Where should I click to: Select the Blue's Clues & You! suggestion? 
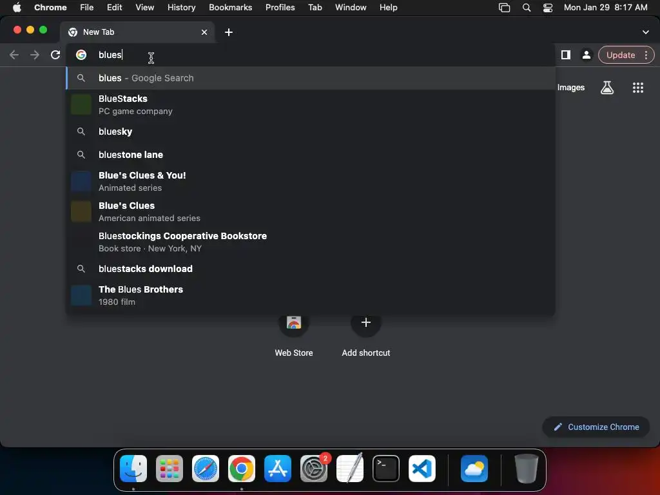pyautogui.click(x=311, y=181)
